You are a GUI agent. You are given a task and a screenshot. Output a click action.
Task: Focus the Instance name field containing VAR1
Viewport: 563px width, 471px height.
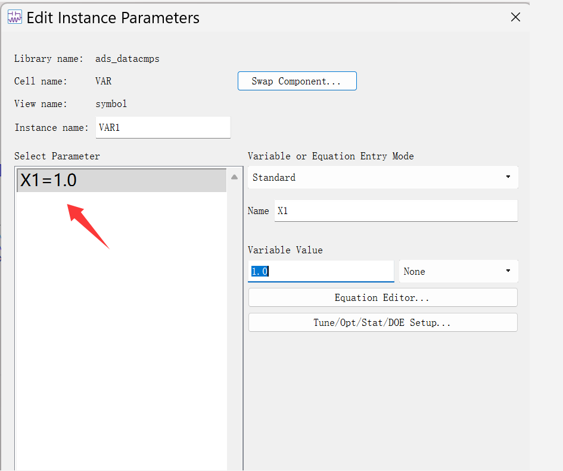(162, 127)
